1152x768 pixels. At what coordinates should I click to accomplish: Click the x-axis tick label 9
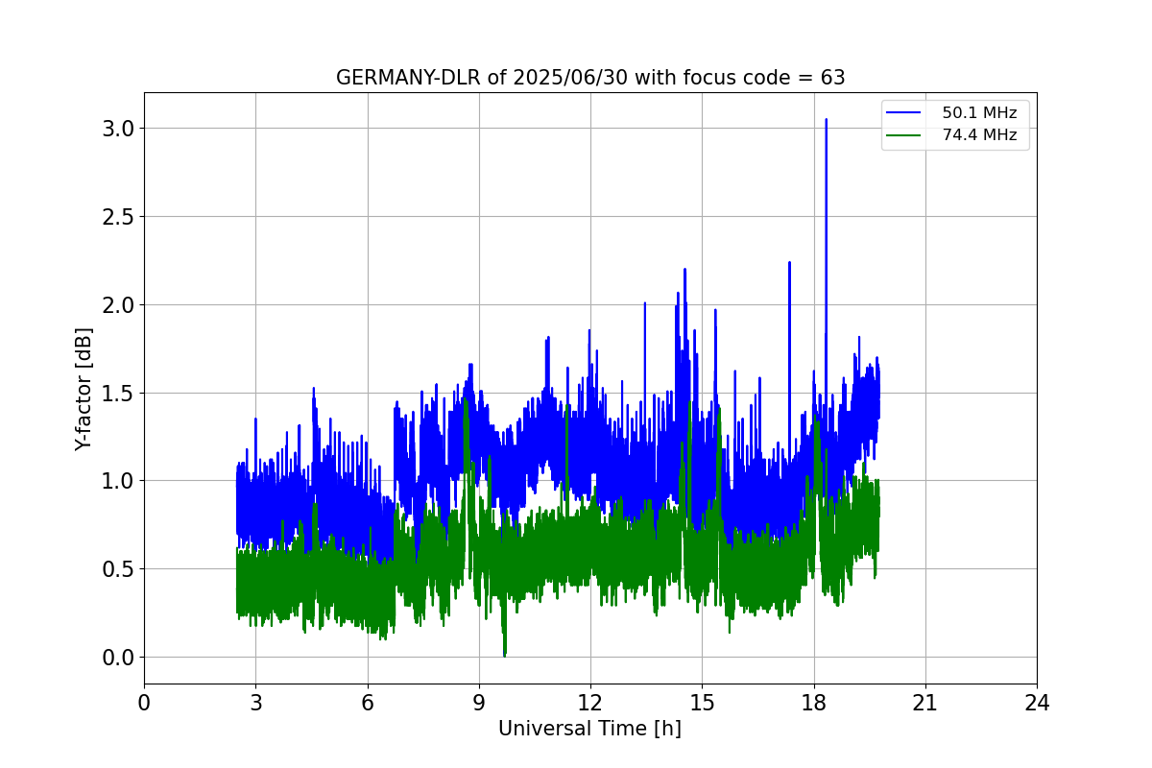(479, 703)
